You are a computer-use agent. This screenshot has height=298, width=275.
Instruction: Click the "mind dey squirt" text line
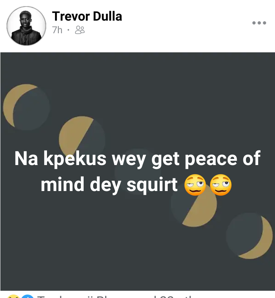click(x=109, y=185)
